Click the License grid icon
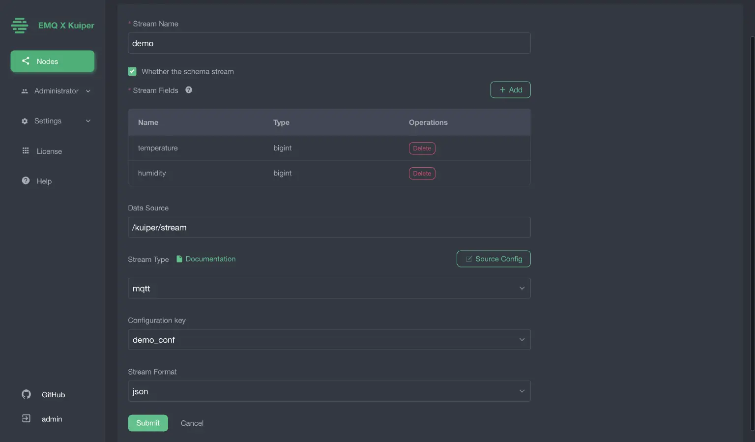Screen dimensions: 755x442 click(x=26, y=151)
